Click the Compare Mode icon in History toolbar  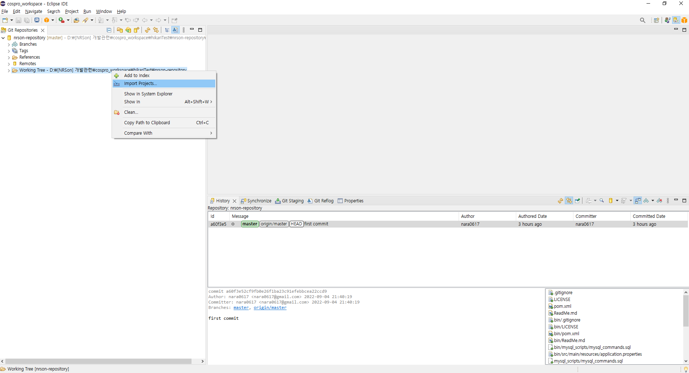pyautogui.click(x=589, y=201)
